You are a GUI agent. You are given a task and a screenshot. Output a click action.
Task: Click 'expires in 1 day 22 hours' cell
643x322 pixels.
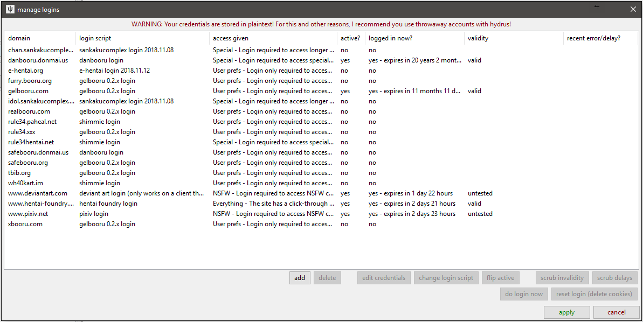[x=411, y=193]
